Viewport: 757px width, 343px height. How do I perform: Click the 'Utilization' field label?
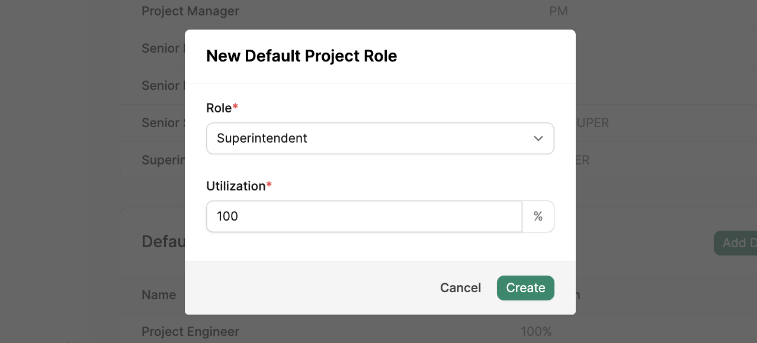tap(236, 186)
